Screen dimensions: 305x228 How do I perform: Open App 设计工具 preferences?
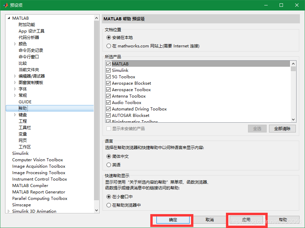click(32, 31)
